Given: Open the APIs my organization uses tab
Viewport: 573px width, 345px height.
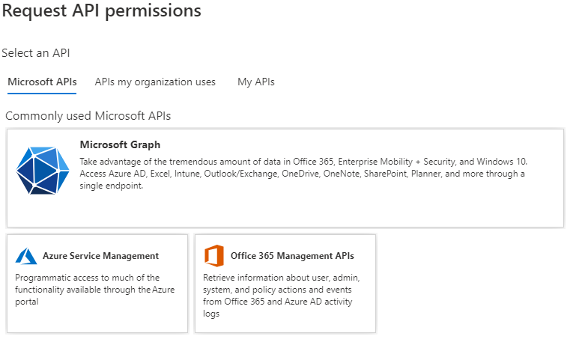Looking at the screenshot, I should (155, 82).
